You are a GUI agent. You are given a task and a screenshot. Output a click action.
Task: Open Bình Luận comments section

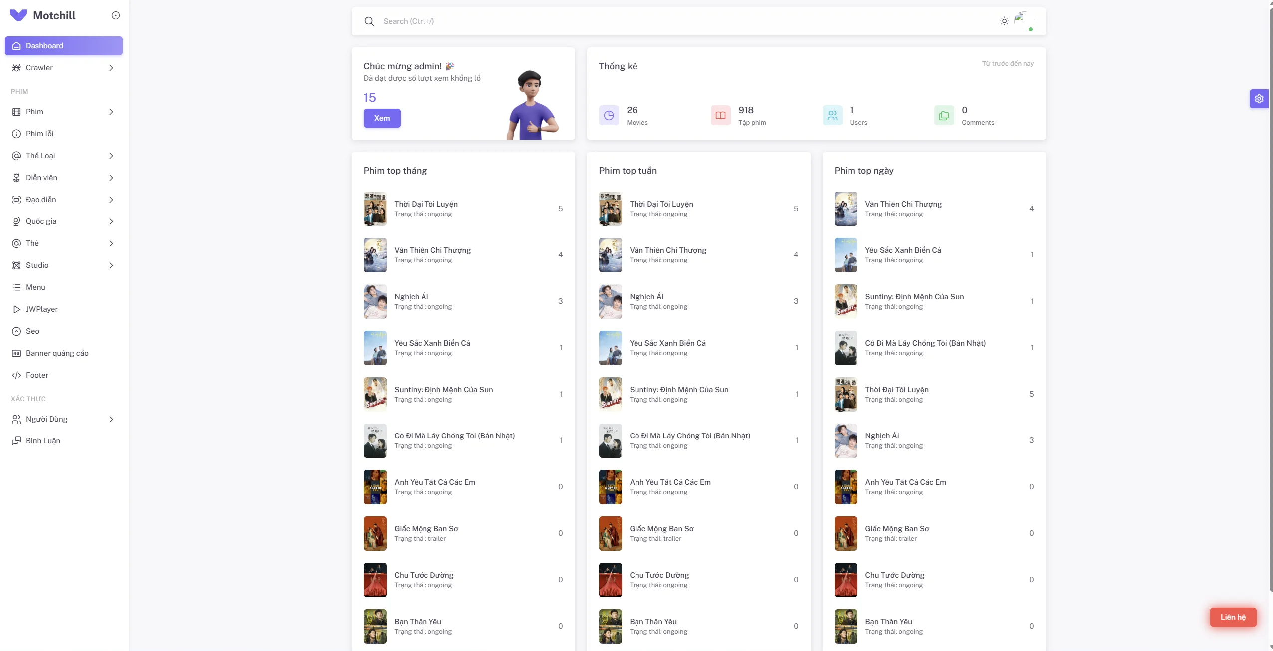pyautogui.click(x=43, y=440)
